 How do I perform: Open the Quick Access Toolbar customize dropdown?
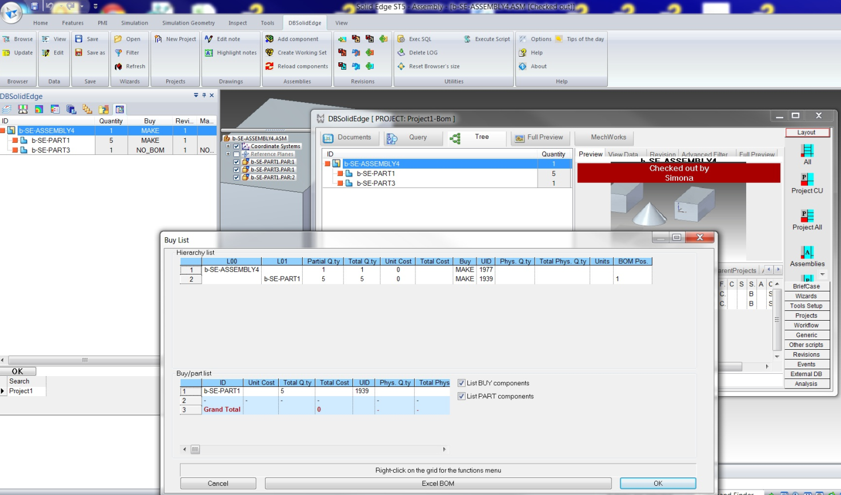(x=95, y=7)
